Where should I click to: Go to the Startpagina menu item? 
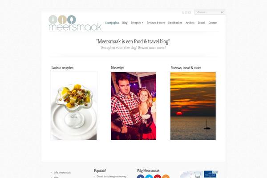click(x=112, y=23)
